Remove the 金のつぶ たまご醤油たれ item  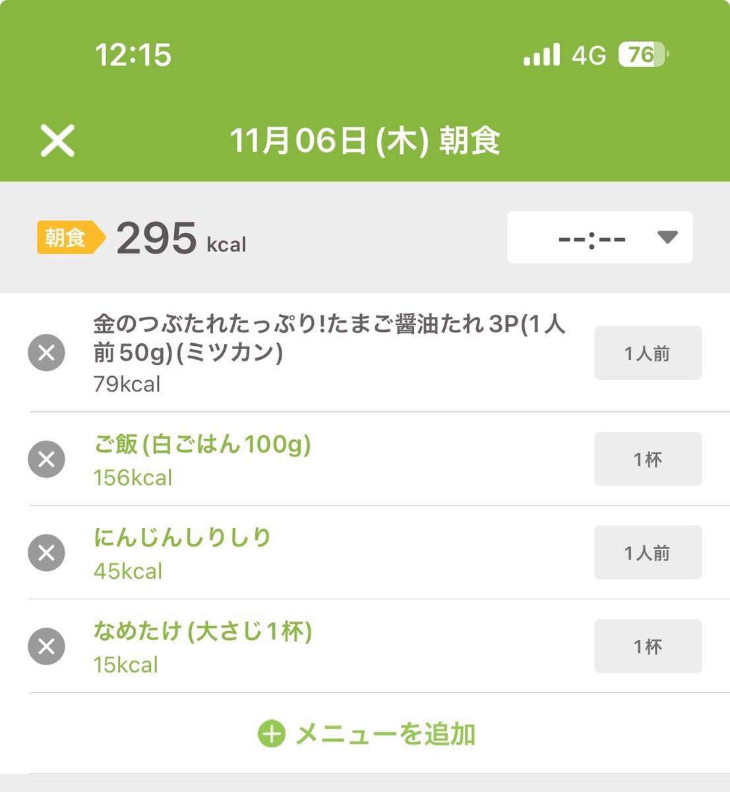47,353
